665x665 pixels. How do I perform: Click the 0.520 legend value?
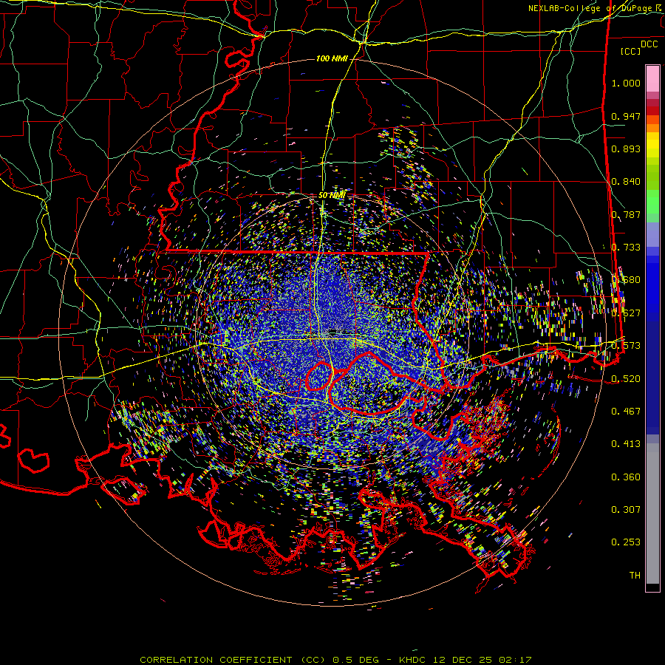626,379
